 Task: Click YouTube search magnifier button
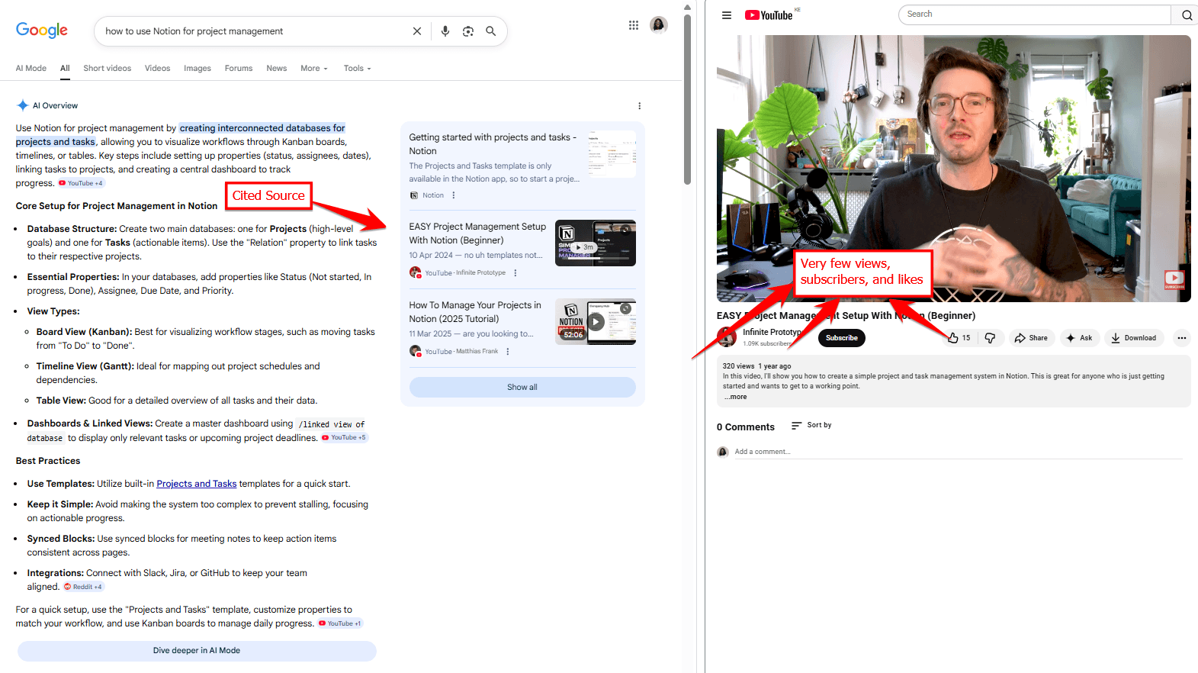pos(1186,14)
